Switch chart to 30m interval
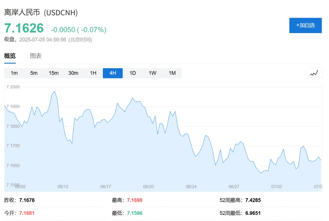The width and height of the screenshot is (329, 221). click(x=73, y=73)
